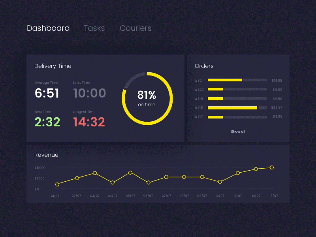This screenshot has width=316, height=237.
Task: Click the data point above 13/07
Action: [x=271, y=167]
